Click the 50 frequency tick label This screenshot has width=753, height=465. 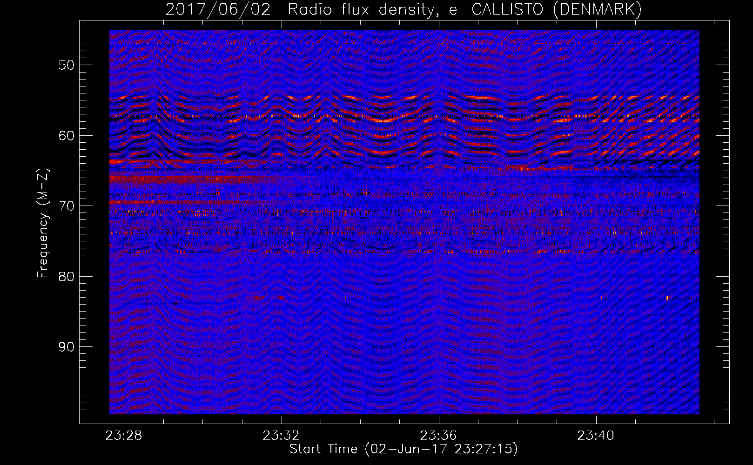[67, 65]
